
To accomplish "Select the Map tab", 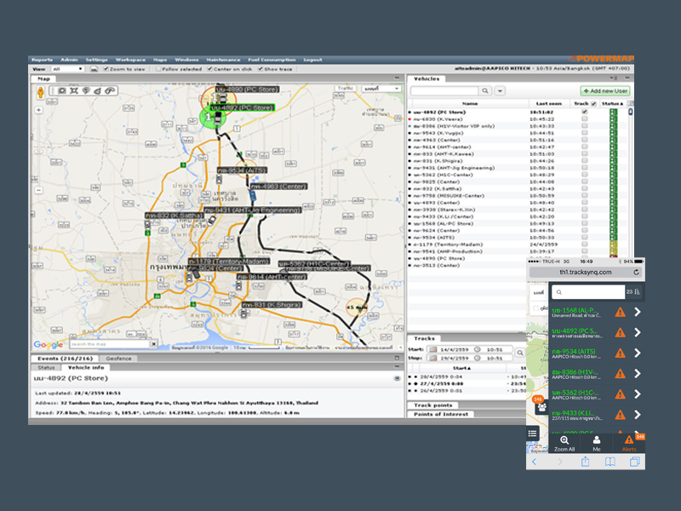I will (43, 78).
